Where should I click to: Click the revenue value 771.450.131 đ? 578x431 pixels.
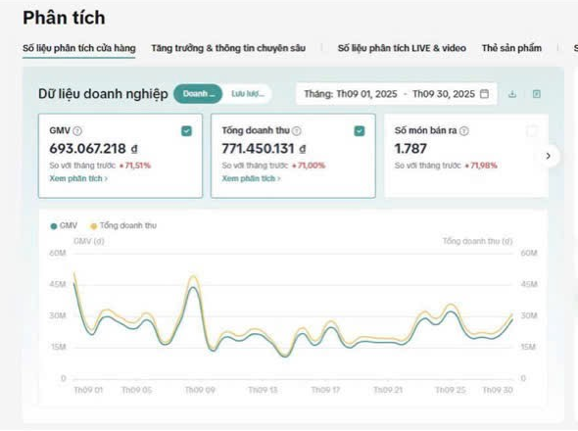click(x=264, y=149)
